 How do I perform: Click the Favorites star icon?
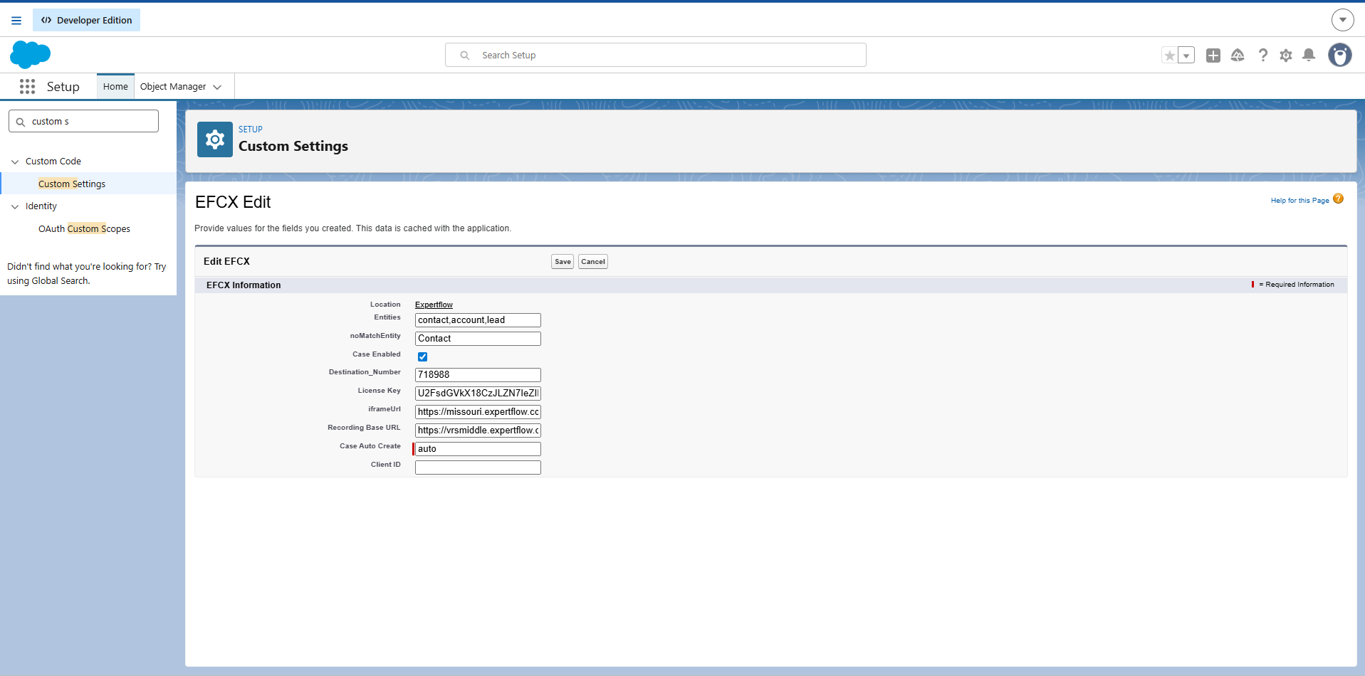1169,56
